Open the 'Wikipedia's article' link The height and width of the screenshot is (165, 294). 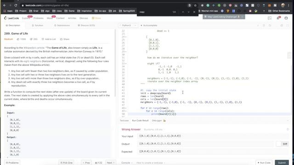click(34, 48)
